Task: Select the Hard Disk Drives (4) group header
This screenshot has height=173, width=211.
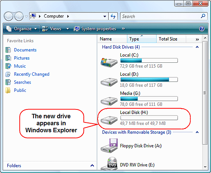Action: coord(121,47)
